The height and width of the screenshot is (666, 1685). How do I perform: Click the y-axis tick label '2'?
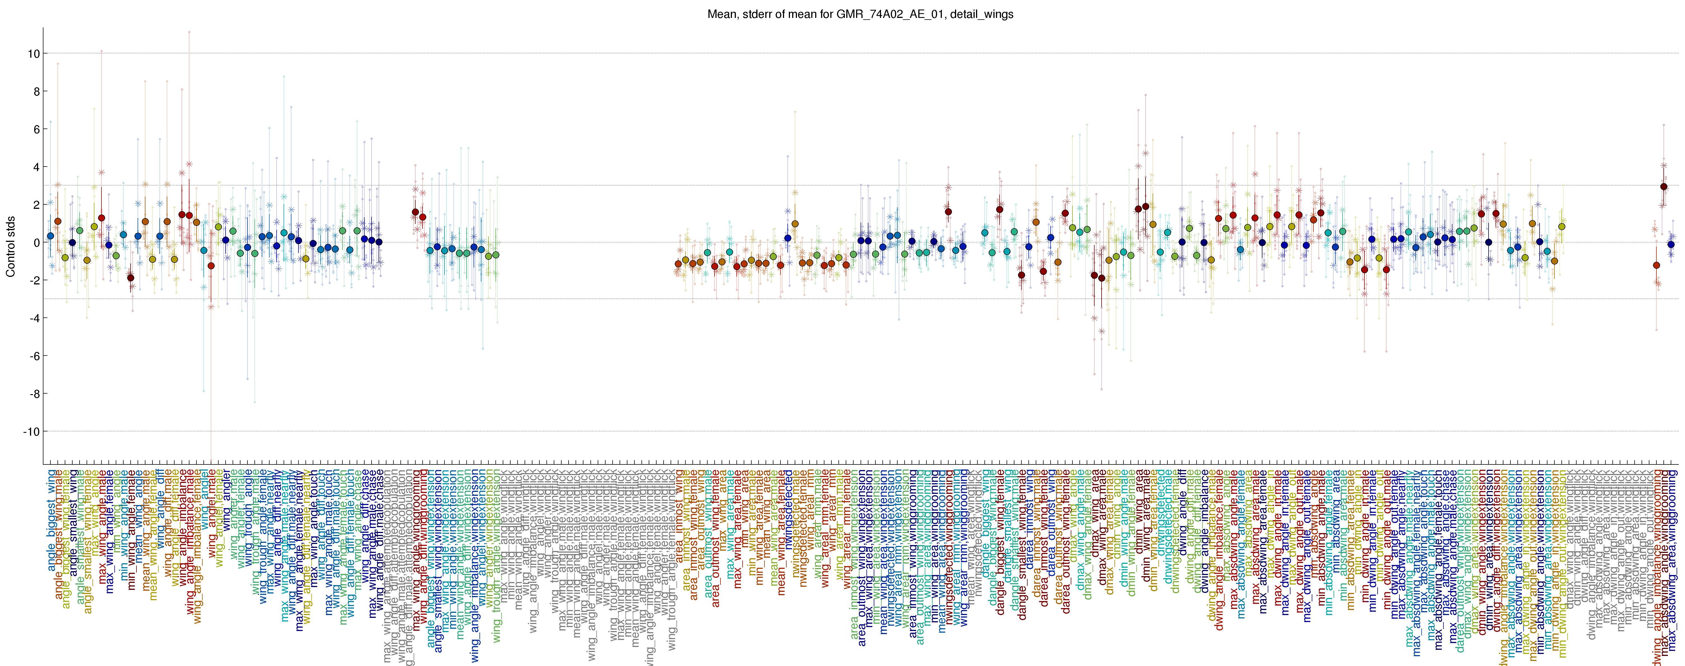(x=37, y=205)
